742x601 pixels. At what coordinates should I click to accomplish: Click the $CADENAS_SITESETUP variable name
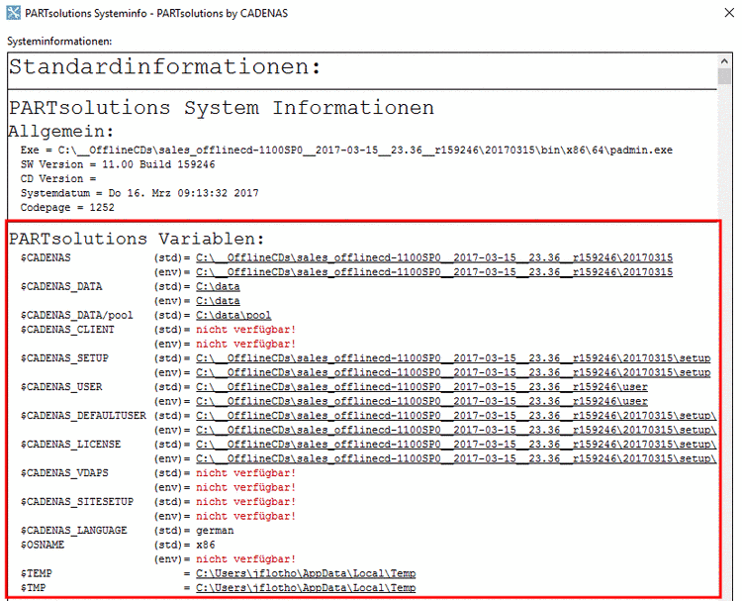pyautogui.click(x=76, y=502)
